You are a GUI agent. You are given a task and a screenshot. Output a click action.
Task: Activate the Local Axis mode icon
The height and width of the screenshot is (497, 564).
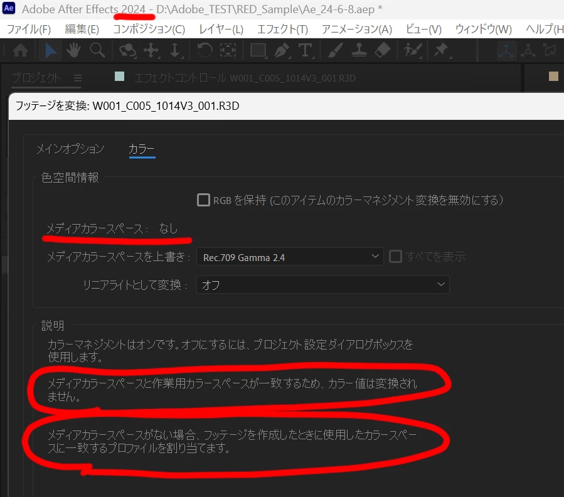click(506, 51)
